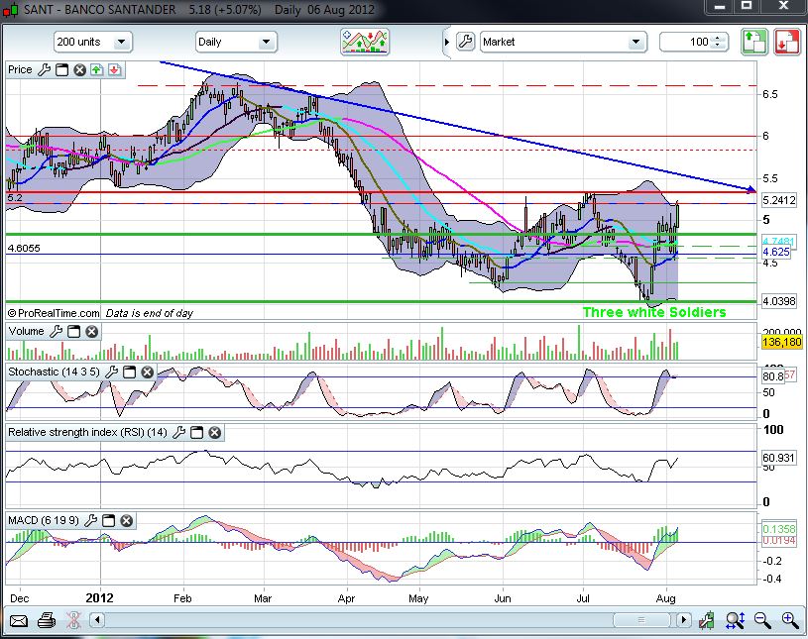Viewport: 808px width, 639px height.
Task: Click the 4.6055 level label
Action: pos(24,249)
